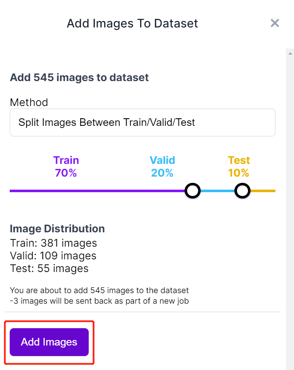
Task: Click the Add Images button
Action: 49,342
